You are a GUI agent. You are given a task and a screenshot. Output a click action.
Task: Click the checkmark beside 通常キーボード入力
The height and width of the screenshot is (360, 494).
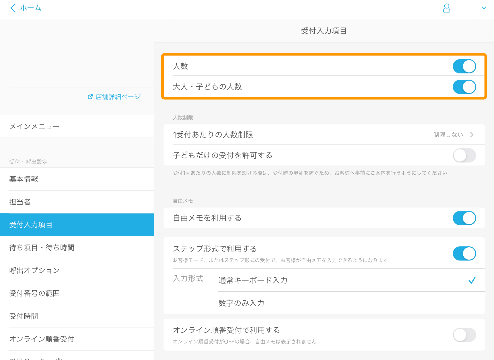click(472, 280)
